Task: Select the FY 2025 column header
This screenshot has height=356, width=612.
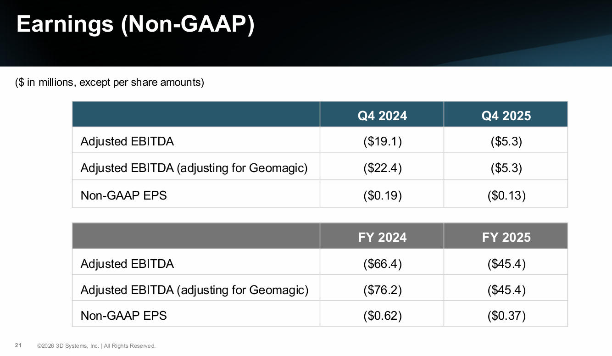Action: click(506, 237)
